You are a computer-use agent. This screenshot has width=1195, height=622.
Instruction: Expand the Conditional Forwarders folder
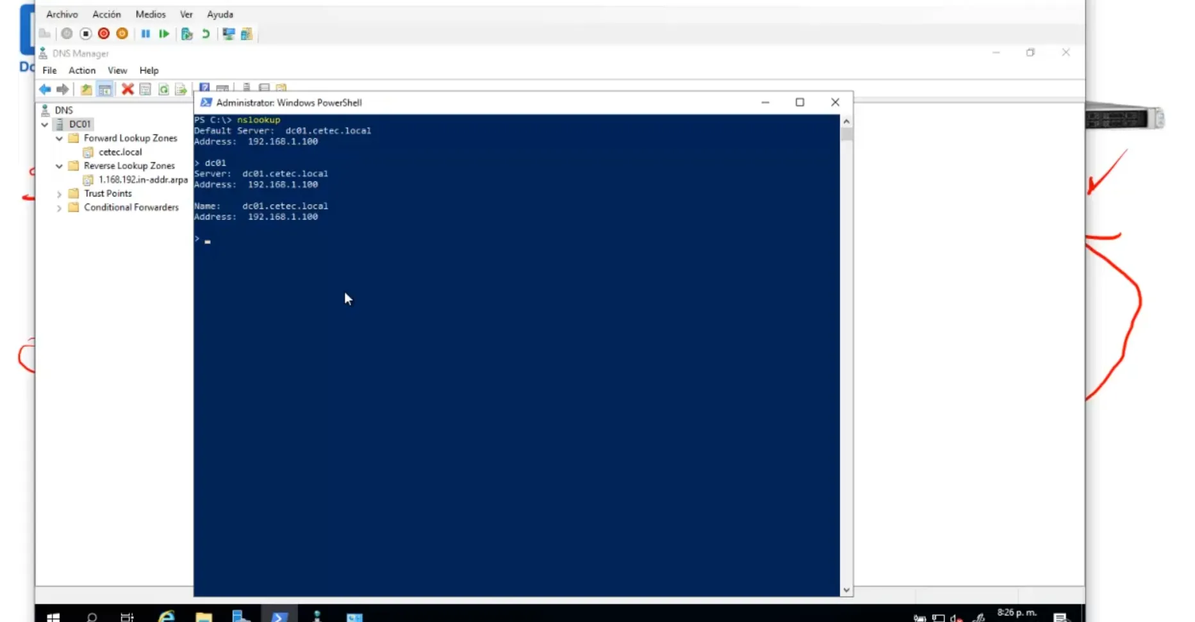[x=59, y=208]
